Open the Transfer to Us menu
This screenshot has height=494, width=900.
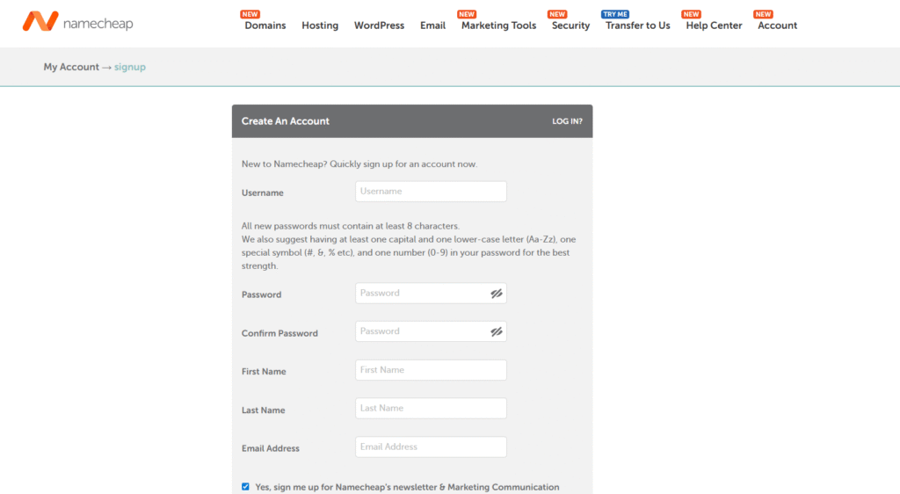point(637,25)
